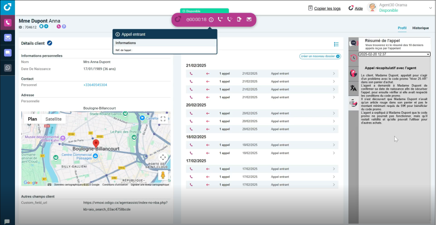436x225 pixels.
Task: Switch the map to Plan view
Action: pyautogui.click(x=33, y=119)
